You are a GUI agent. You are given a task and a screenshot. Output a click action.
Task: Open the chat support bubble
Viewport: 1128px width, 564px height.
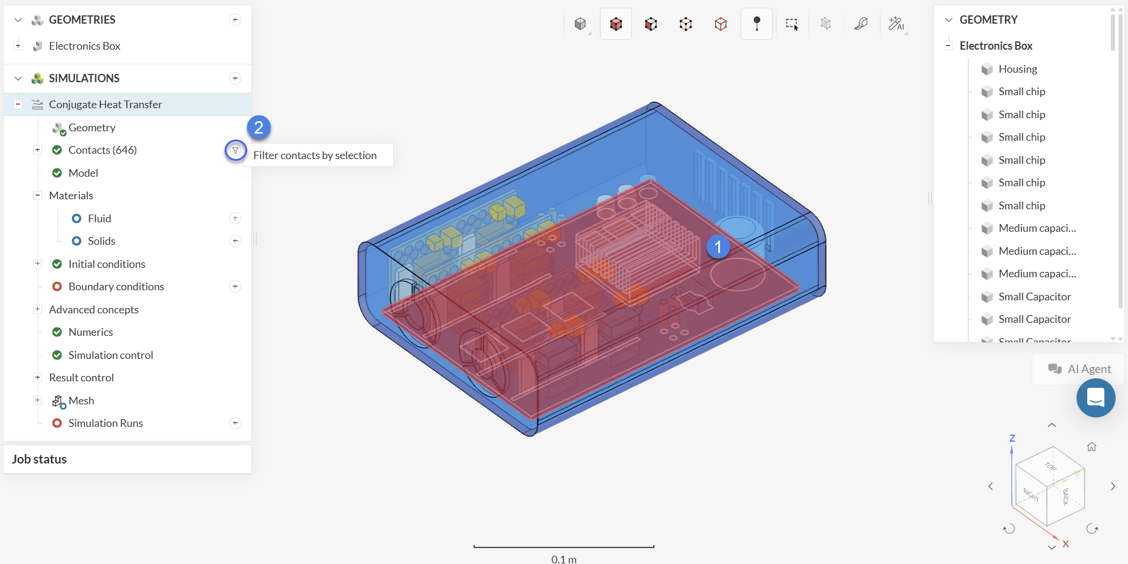1095,398
